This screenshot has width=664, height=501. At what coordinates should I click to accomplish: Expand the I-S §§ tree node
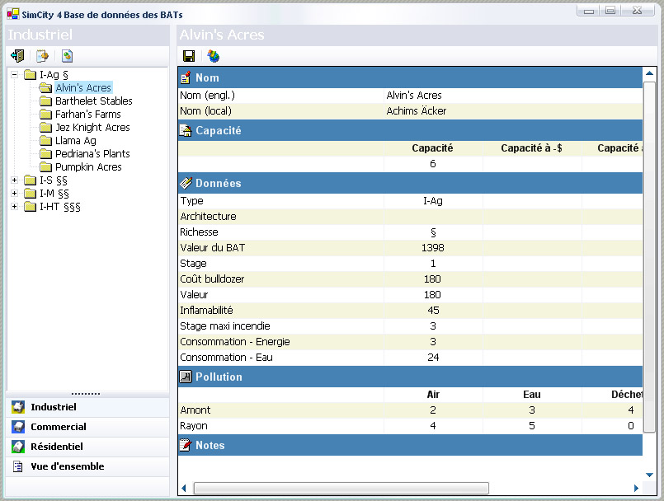14,180
